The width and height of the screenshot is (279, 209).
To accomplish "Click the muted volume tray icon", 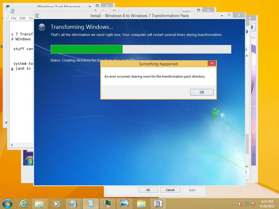I will click(240, 204).
